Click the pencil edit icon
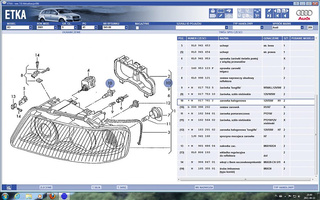The height and width of the screenshot is (200, 320). (221, 16)
